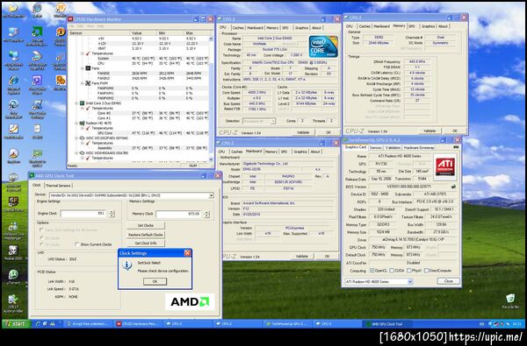Screen dimensions: 527x346
Task: Click the Value column header in Hardware Monitor
Action: point(143,33)
